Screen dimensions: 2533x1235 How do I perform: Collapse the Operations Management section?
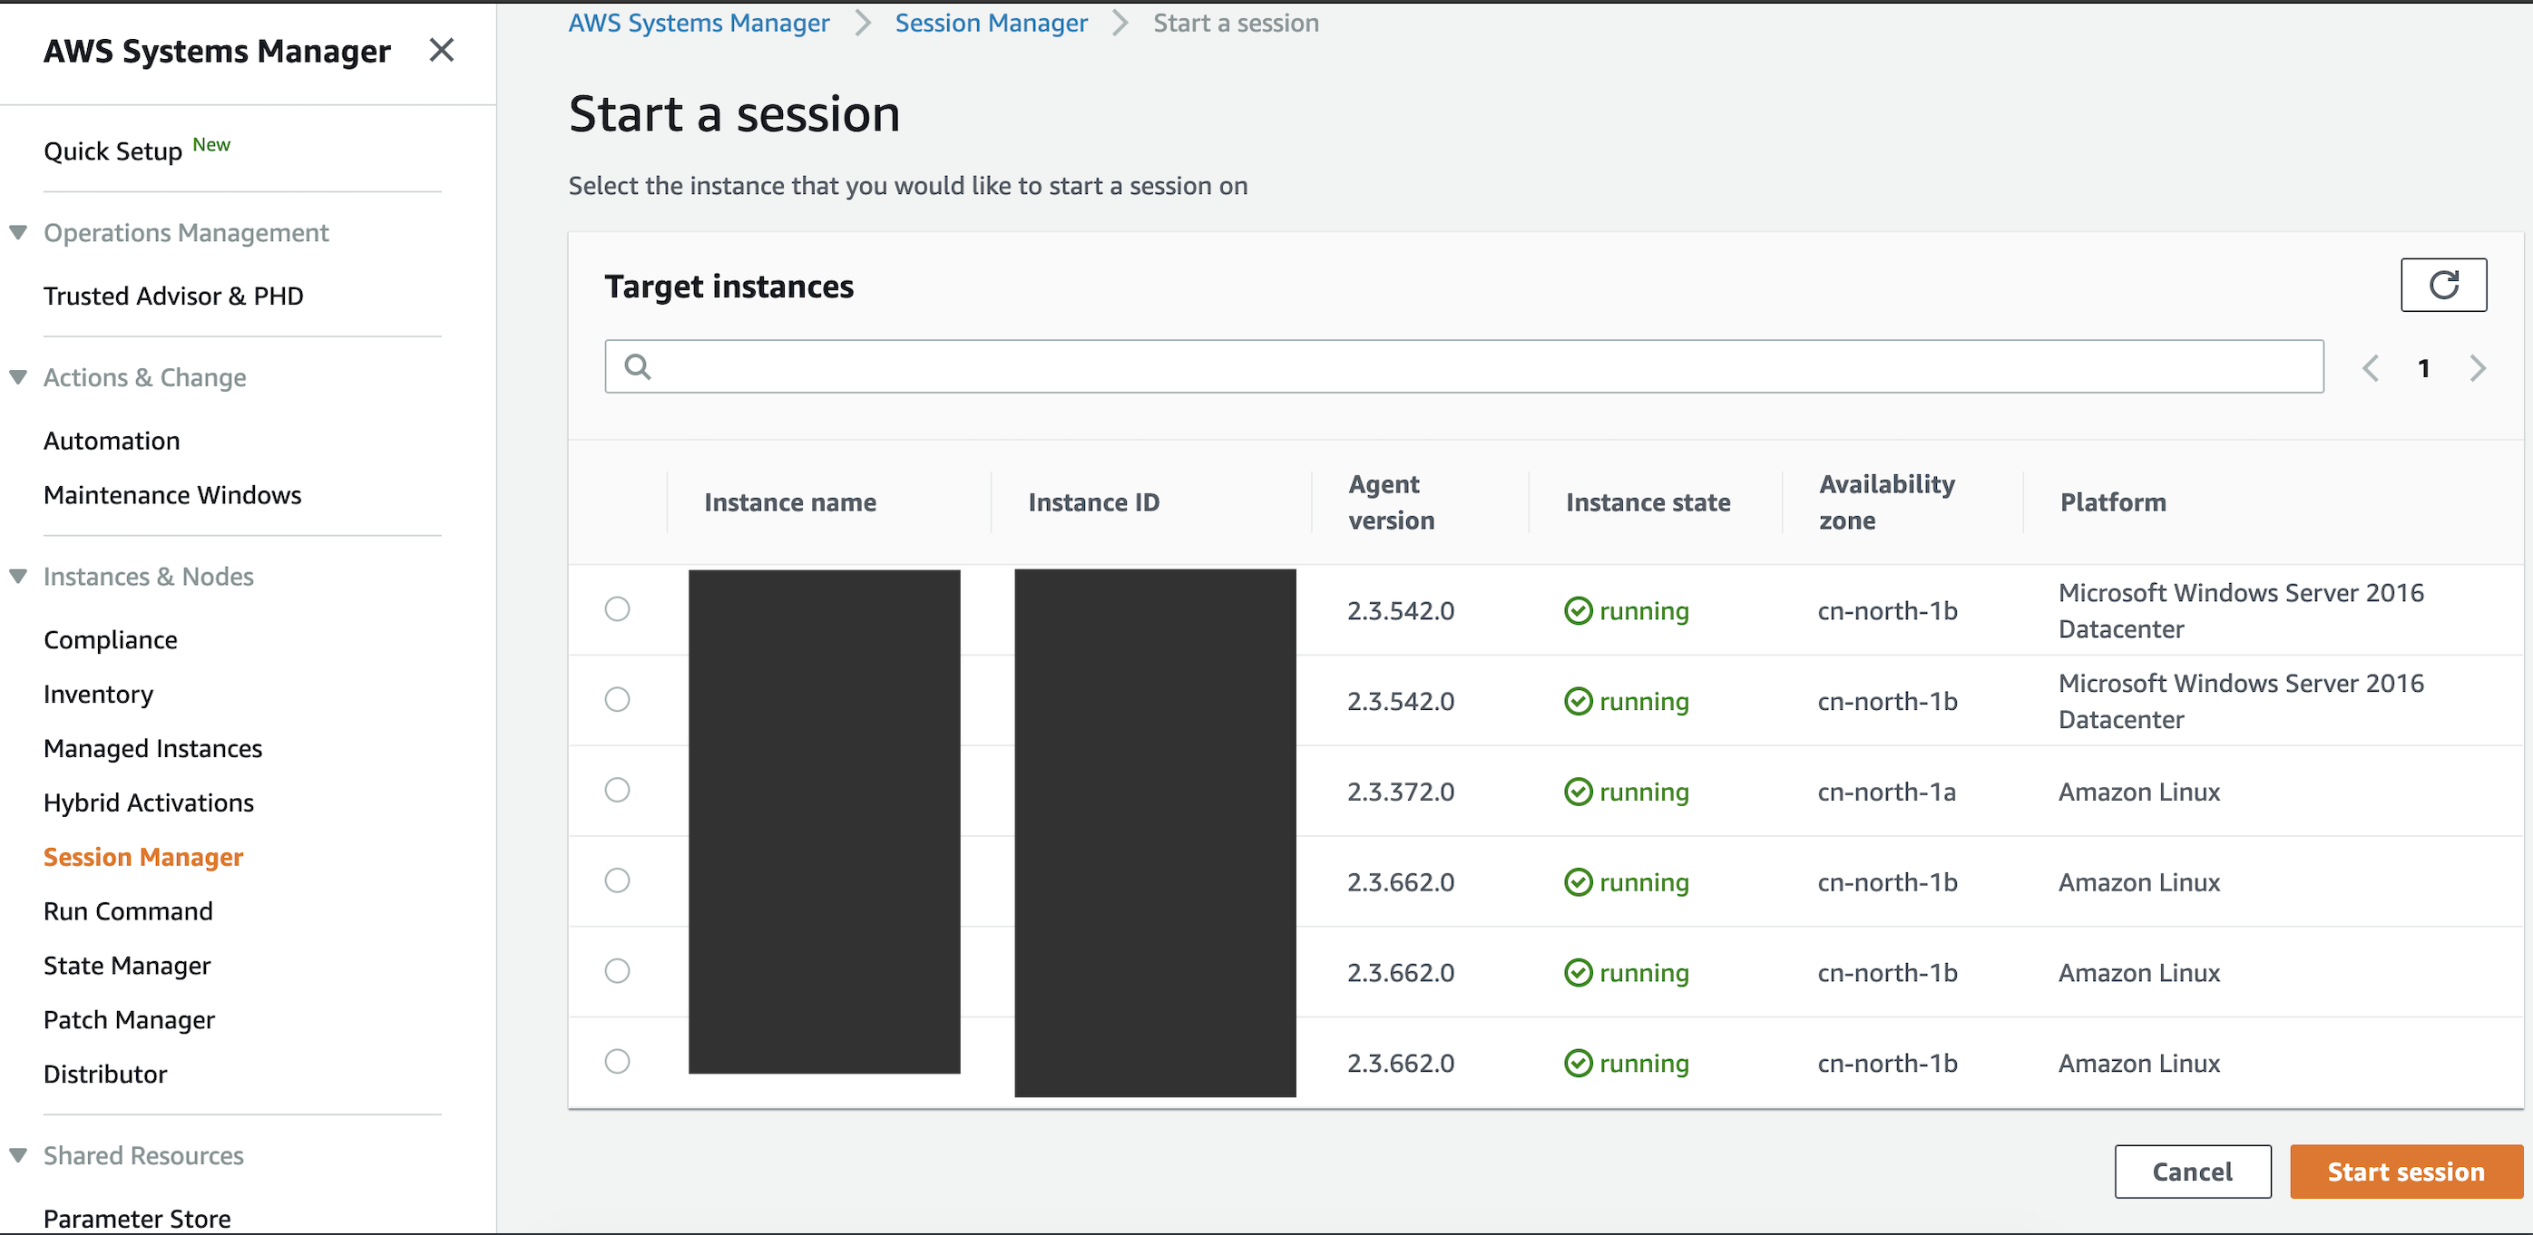coord(18,233)
